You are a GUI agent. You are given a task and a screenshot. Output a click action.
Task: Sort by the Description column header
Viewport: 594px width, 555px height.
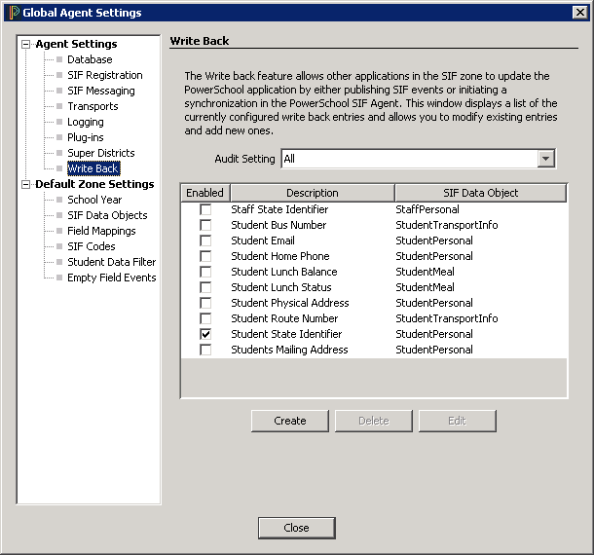point(312,193)
